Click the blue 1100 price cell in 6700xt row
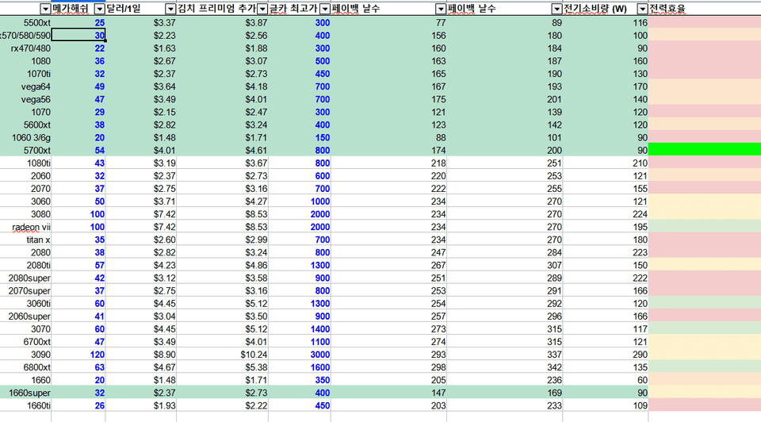Screen dimensions: 761x422 click(x=300, y=341)
